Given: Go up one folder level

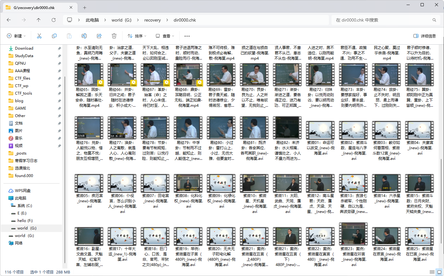Looking at the screenshot, I should (x=39, y=20).
